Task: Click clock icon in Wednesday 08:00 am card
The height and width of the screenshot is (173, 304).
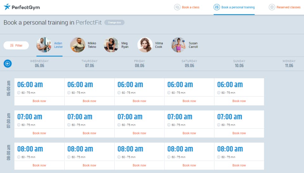Action: click(x=19, y=157)
